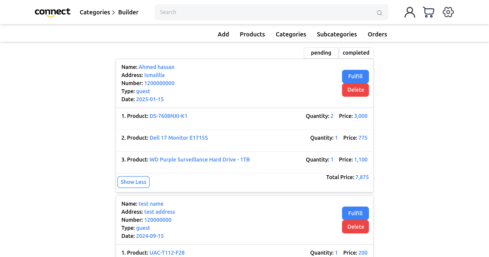Open the Products menu item
Image resolution: width=489 pixels, height=257 pixels.
(x=252, y=34)
